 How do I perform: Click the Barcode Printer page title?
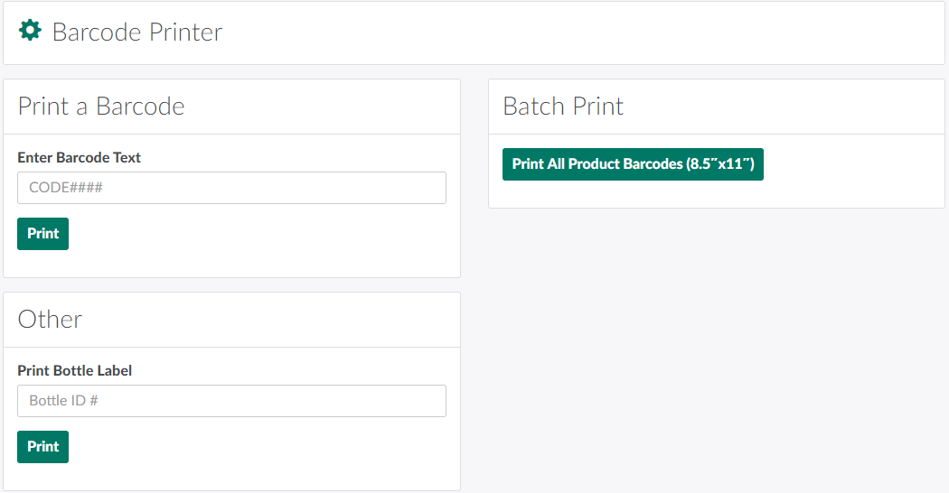[x=137, y=33]
